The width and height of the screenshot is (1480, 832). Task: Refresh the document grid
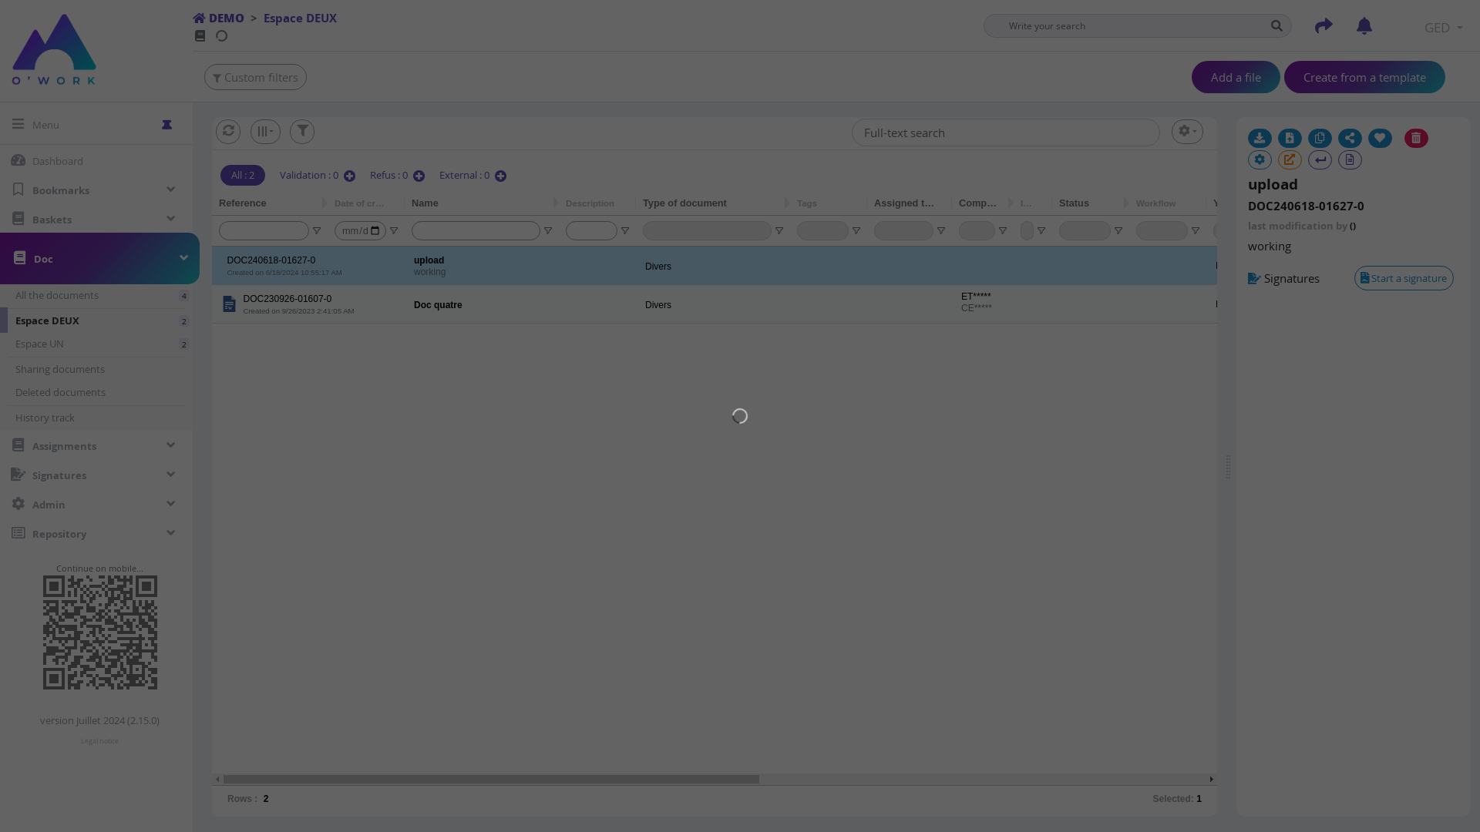228,132
